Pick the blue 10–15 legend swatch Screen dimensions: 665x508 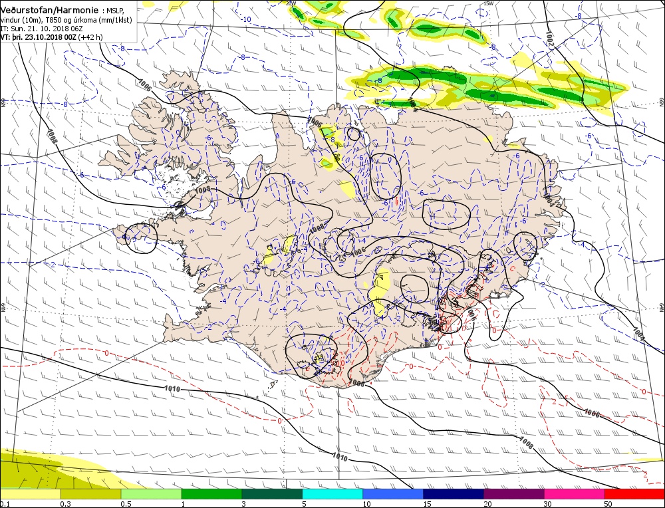pyautogui.click(x=393, y=493)
